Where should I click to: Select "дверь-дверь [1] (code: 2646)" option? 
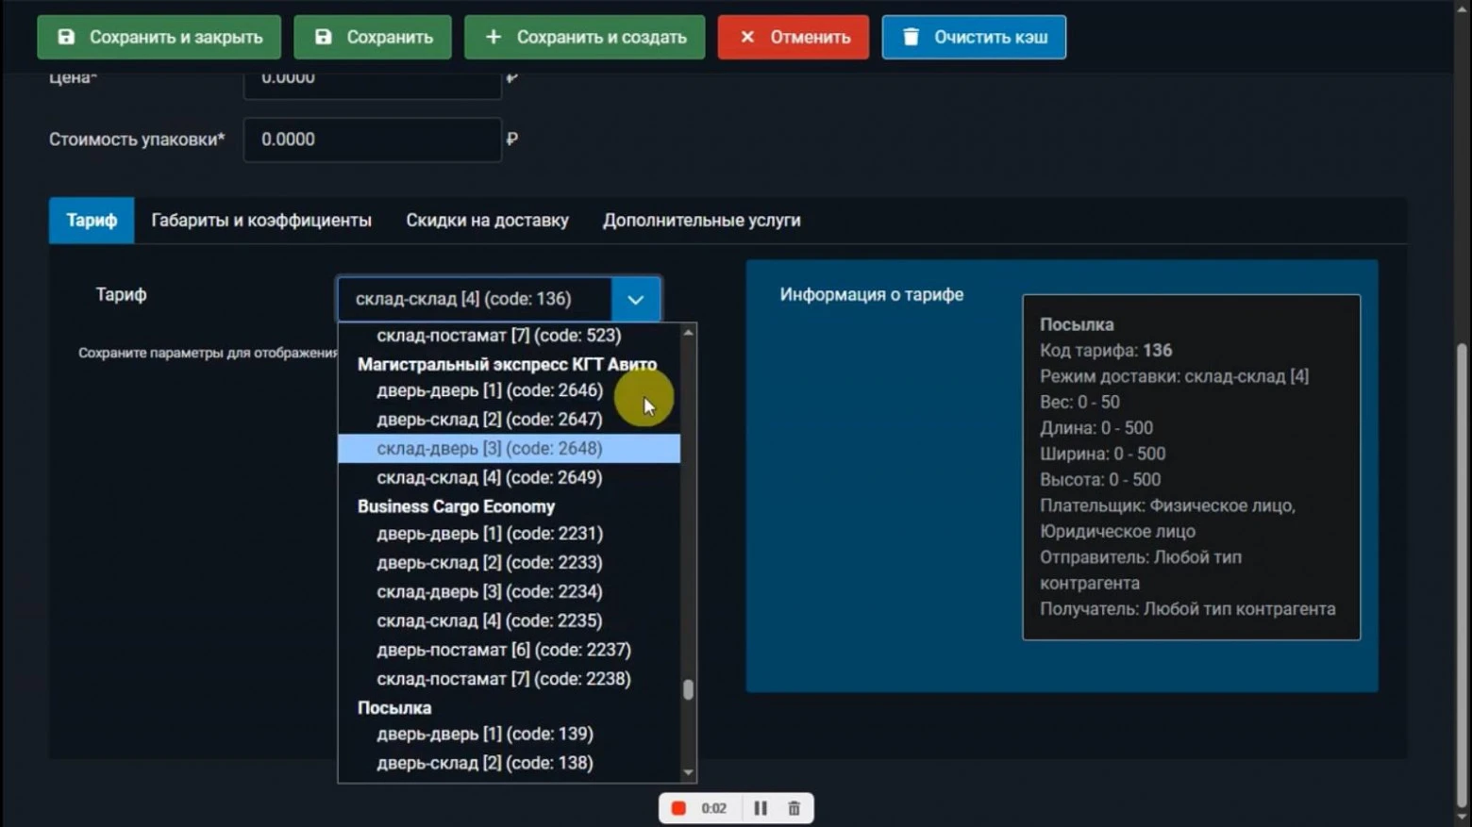[x=509, y=390]
